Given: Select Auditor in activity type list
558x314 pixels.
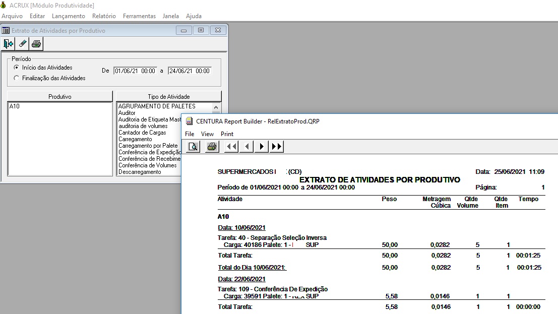Looking at the screenshot, I should (127, 113).
